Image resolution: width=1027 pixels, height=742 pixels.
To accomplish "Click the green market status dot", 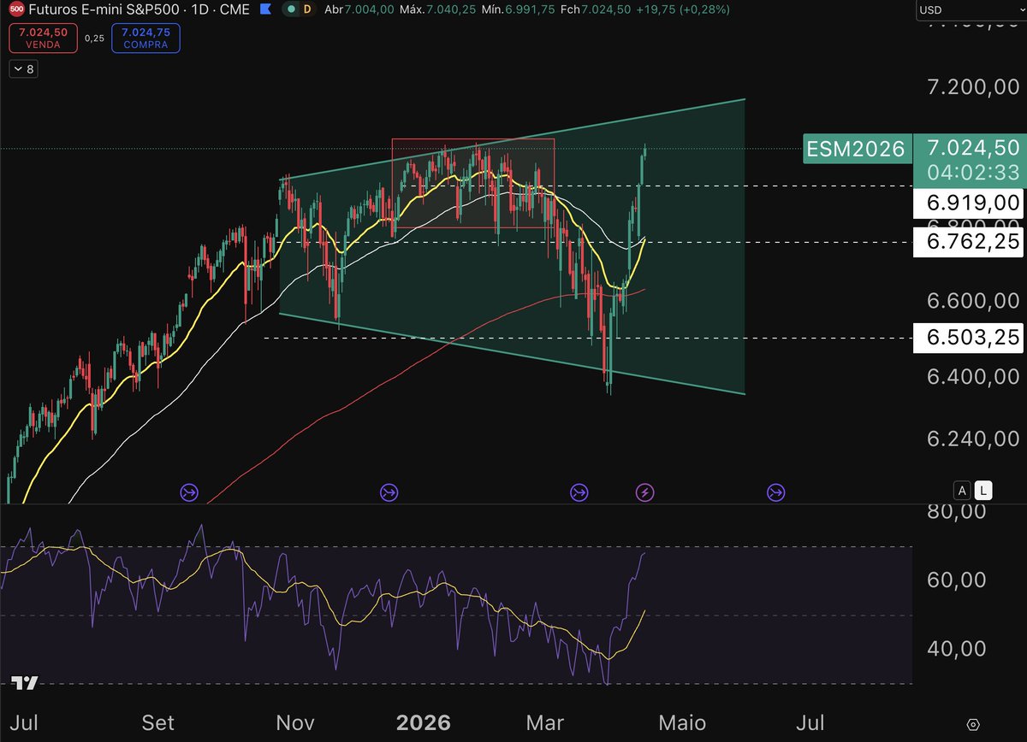I will coord(291,9).
